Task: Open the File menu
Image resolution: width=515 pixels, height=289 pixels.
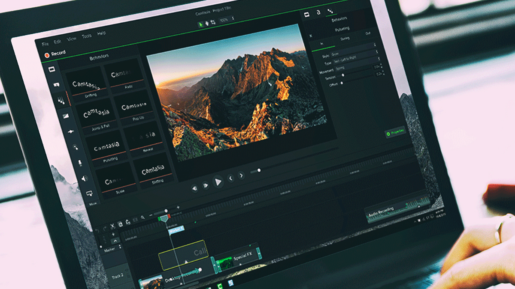Action: pyautogui.click(x=45, y=43)
